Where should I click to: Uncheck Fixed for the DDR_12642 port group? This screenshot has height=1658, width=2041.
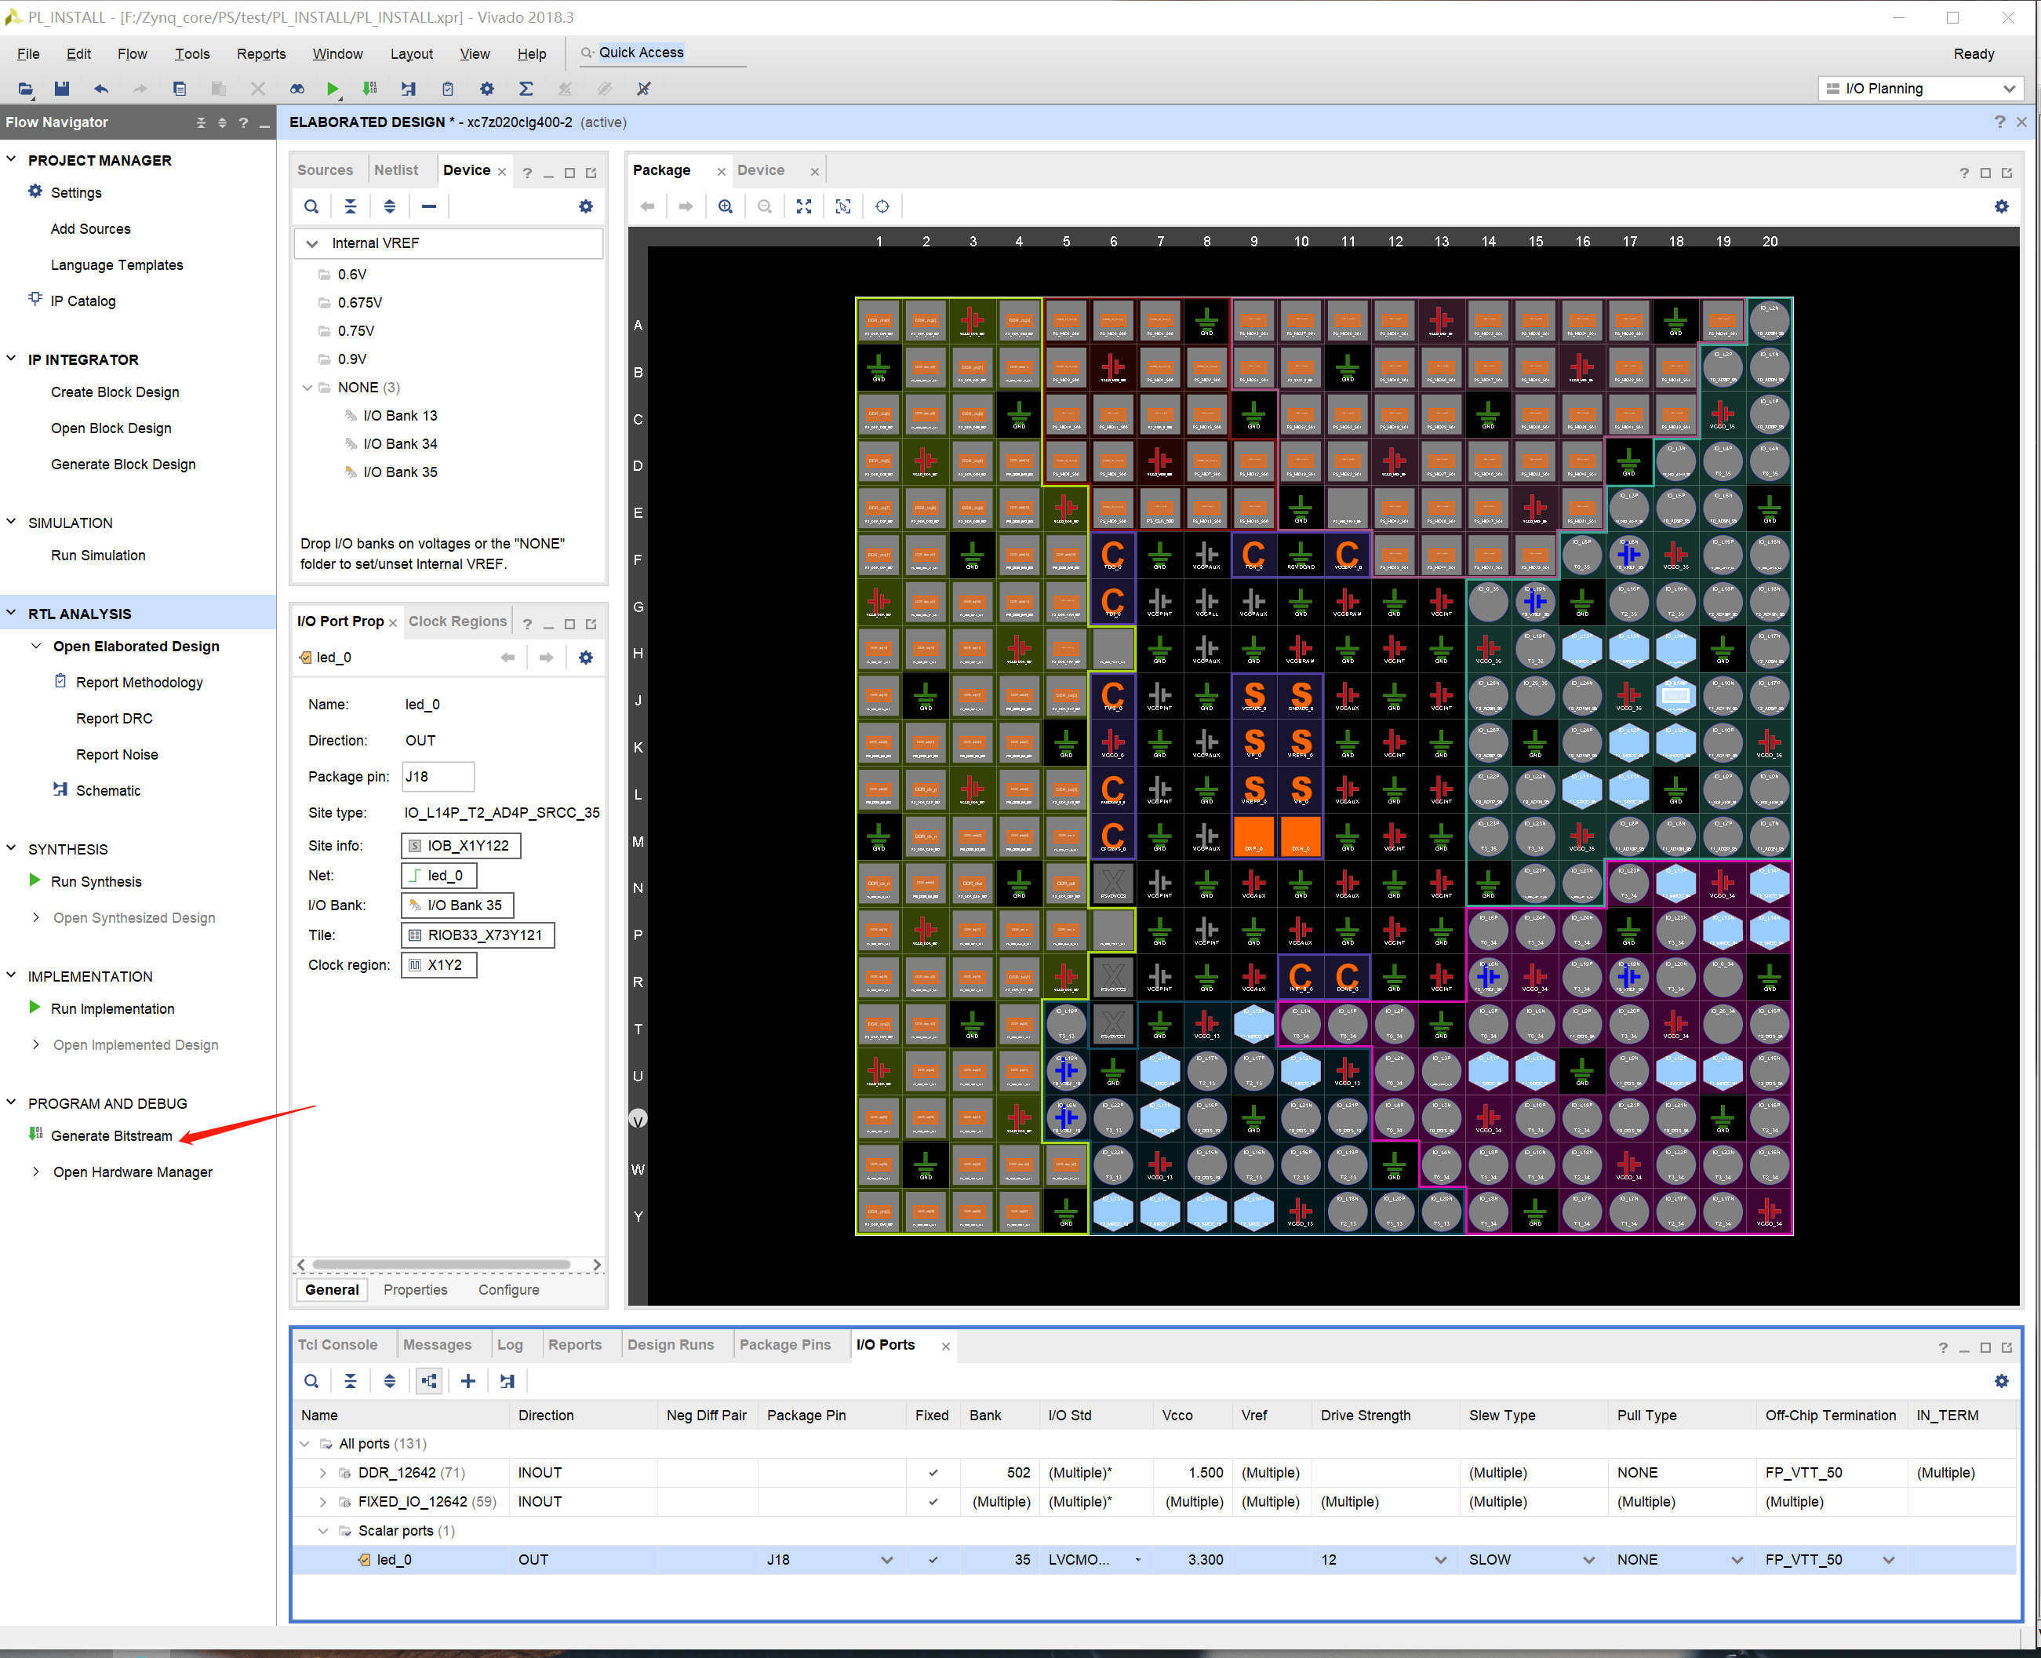[x=932, y=1472]
